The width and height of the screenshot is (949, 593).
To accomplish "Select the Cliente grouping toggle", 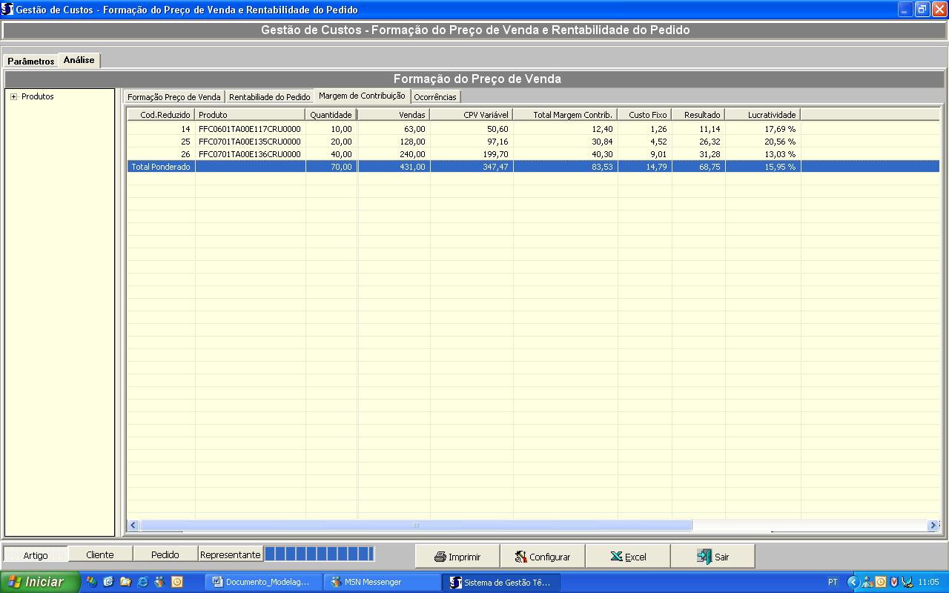I will 100,554.
